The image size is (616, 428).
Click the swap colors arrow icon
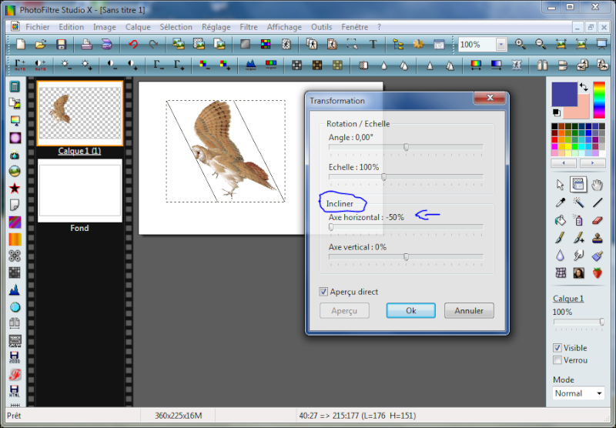point(584,87)
